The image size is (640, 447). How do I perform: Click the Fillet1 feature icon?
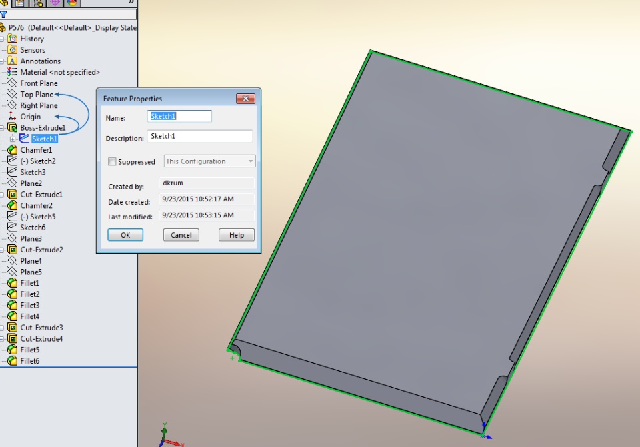(13, 283)
